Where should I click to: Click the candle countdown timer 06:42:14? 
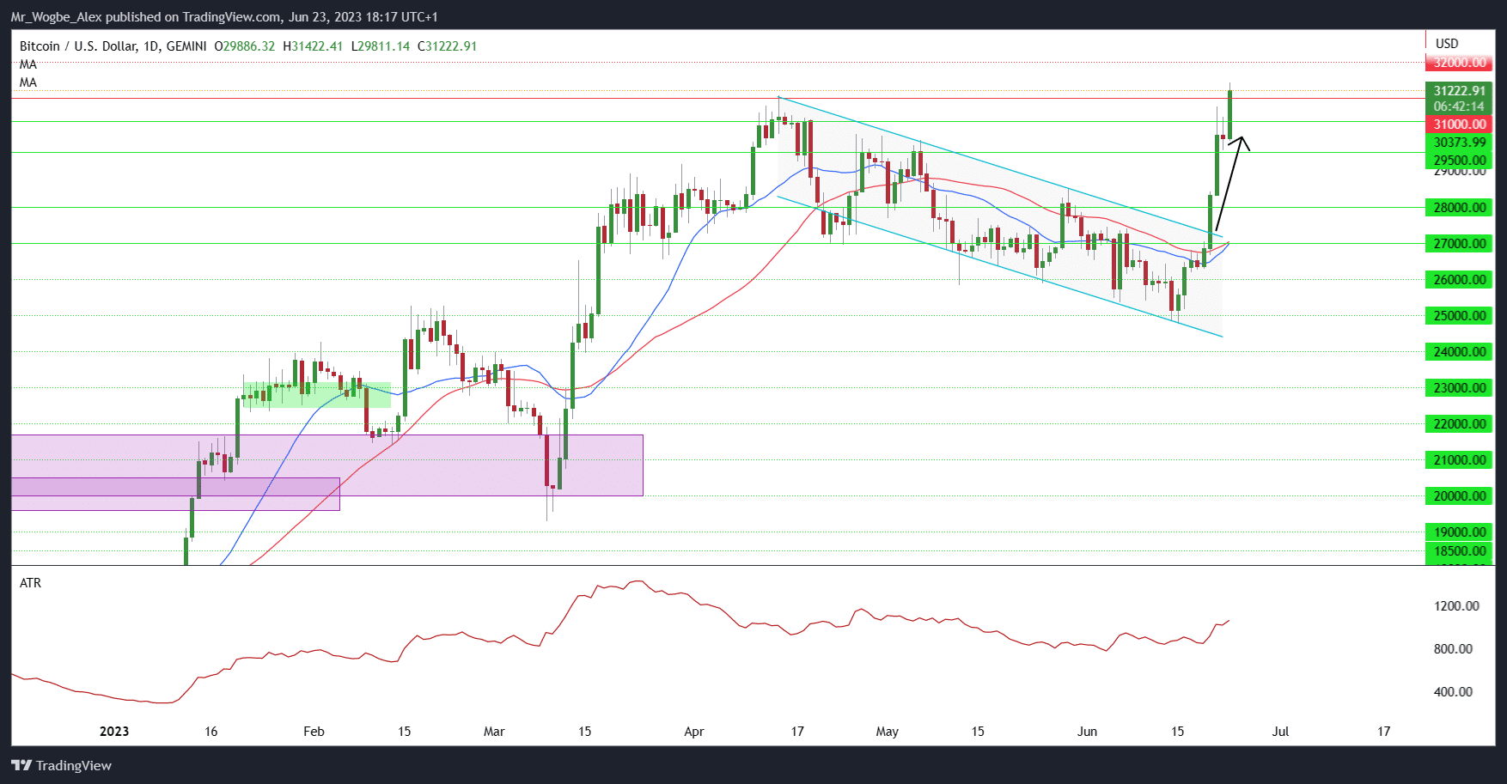pos(1460,106)
